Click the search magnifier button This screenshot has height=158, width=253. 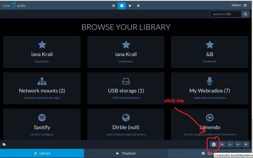click(245, 14)
